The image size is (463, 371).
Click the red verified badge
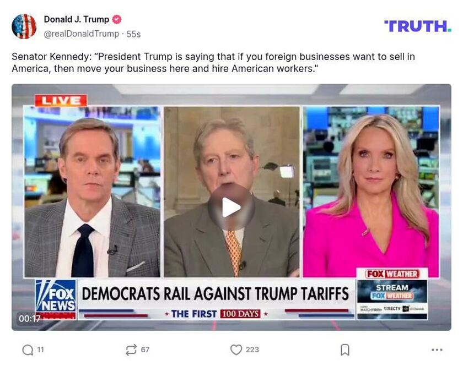[117, 19]
